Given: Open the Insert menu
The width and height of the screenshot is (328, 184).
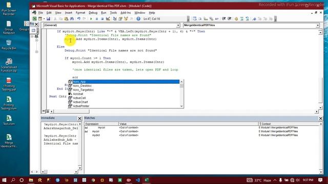Looking at the screenshot, I should [x=68, y=13].
